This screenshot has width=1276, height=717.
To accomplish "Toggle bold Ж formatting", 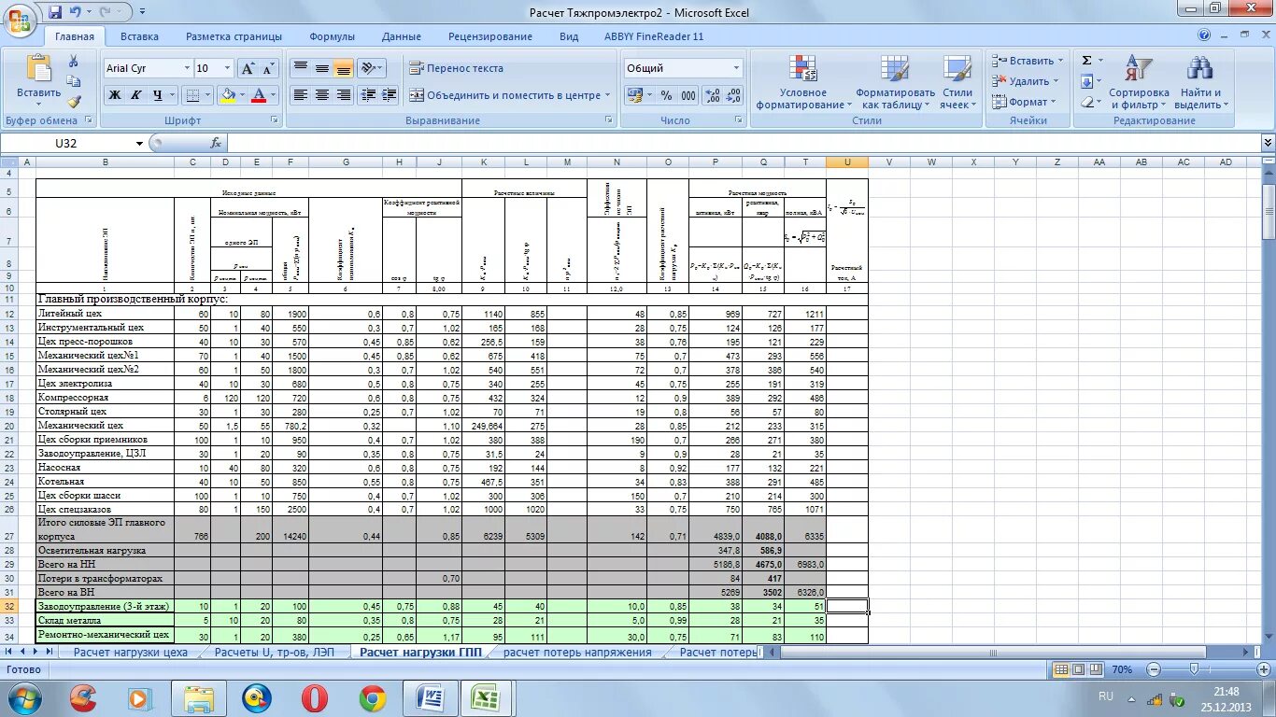I will tap(114, 95).
